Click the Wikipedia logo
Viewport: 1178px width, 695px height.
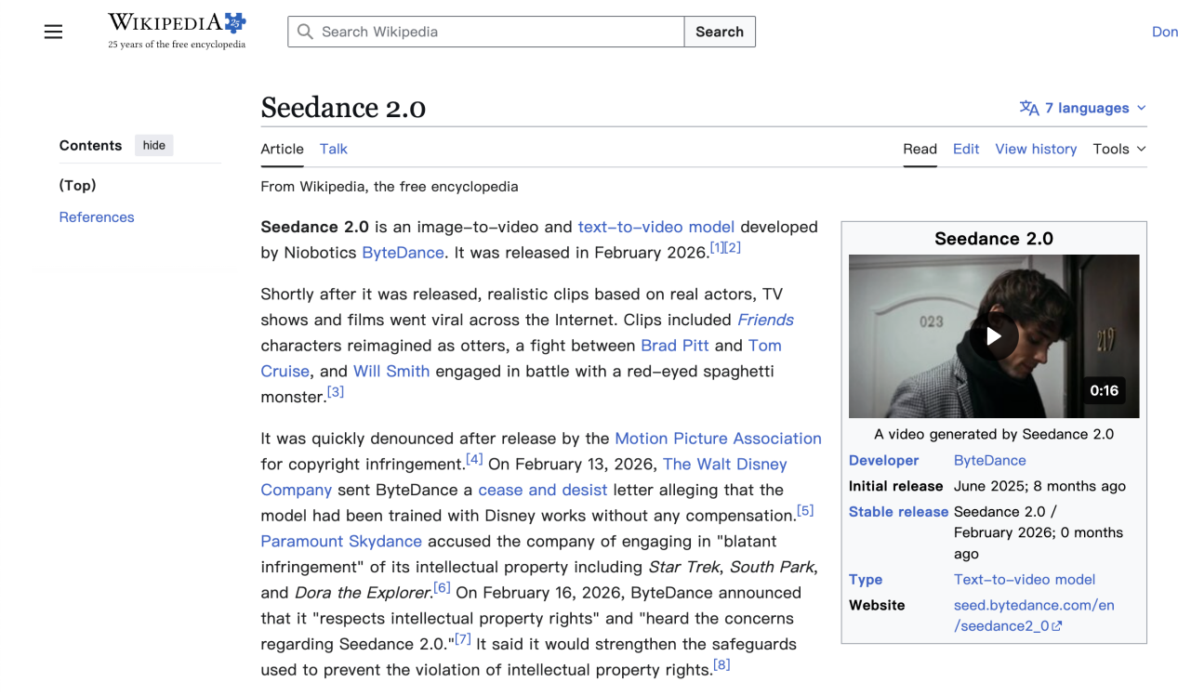(177, 31)
